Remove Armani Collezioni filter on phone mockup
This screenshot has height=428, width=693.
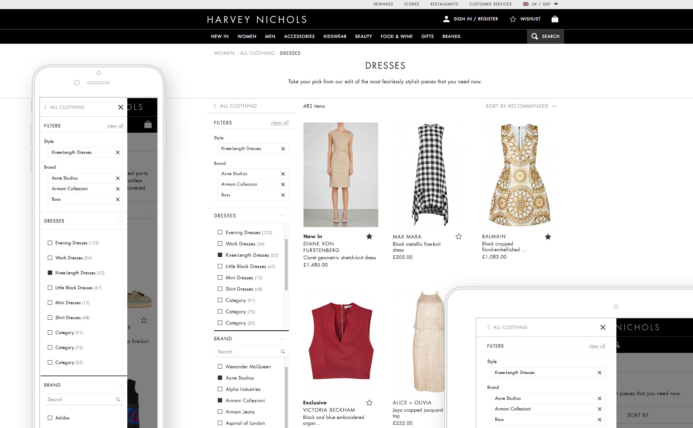[118, 189]
